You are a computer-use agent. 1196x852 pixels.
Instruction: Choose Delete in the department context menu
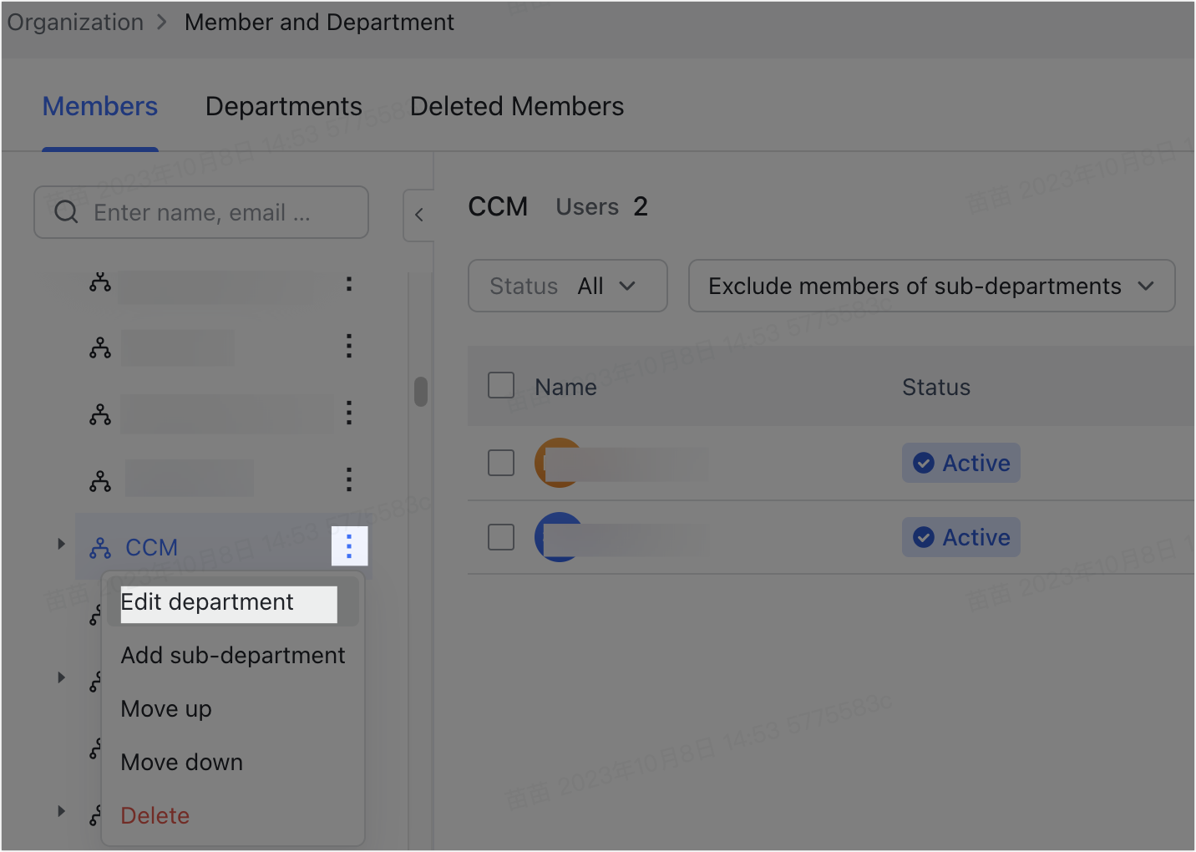tap(155, 815)
